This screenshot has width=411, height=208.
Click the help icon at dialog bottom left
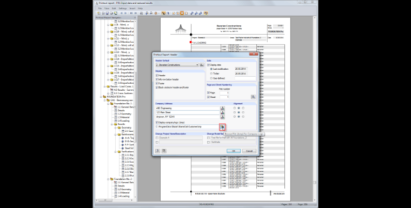tap(157, 151)
